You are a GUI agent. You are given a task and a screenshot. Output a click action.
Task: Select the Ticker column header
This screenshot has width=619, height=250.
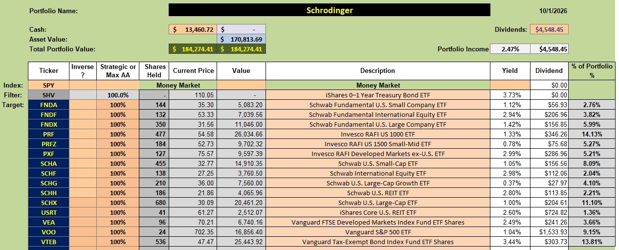pos(48,70)
